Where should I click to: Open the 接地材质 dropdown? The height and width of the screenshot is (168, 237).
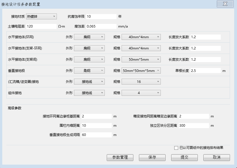pos(41,17)
